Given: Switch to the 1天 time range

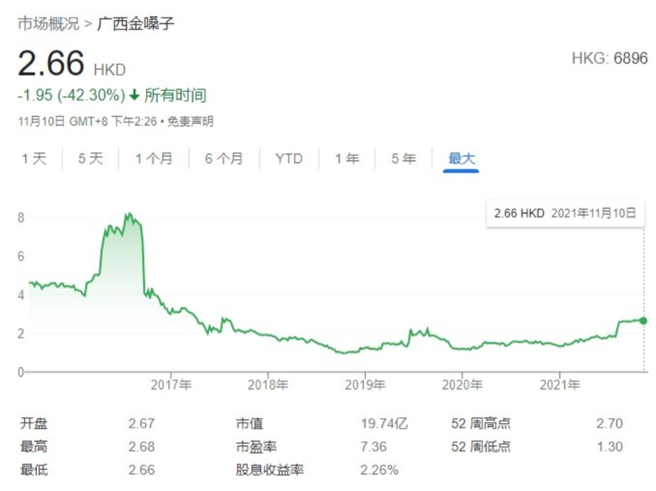Looking at the screenshot, I should point(36,159).
